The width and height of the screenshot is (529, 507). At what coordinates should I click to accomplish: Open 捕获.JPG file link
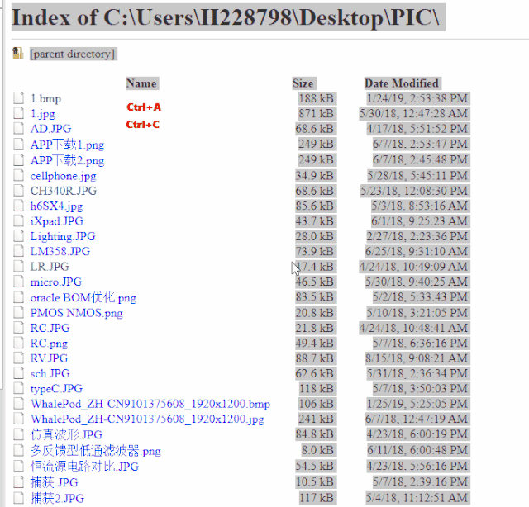[54, 482]
